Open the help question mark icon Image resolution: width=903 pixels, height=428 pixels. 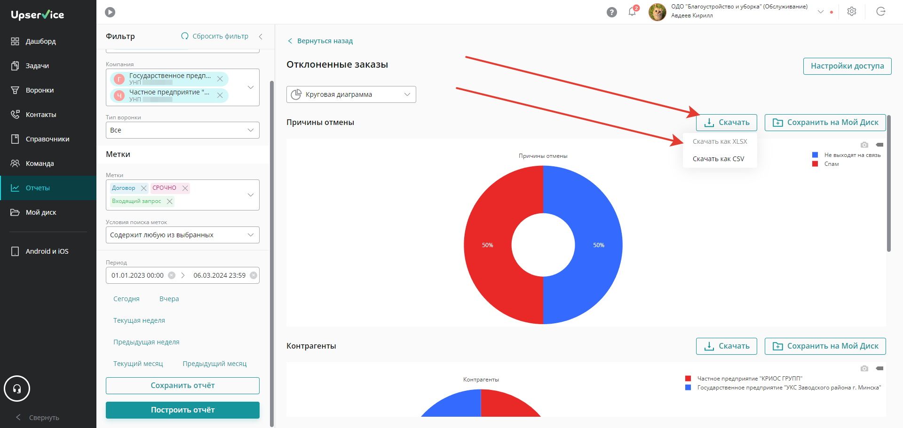(x=612, y=12)
